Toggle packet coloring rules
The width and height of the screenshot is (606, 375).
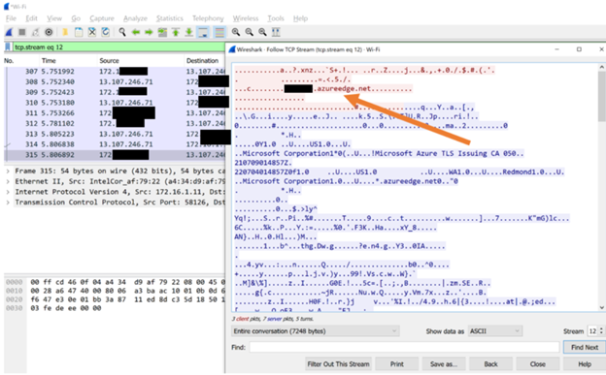219,32
